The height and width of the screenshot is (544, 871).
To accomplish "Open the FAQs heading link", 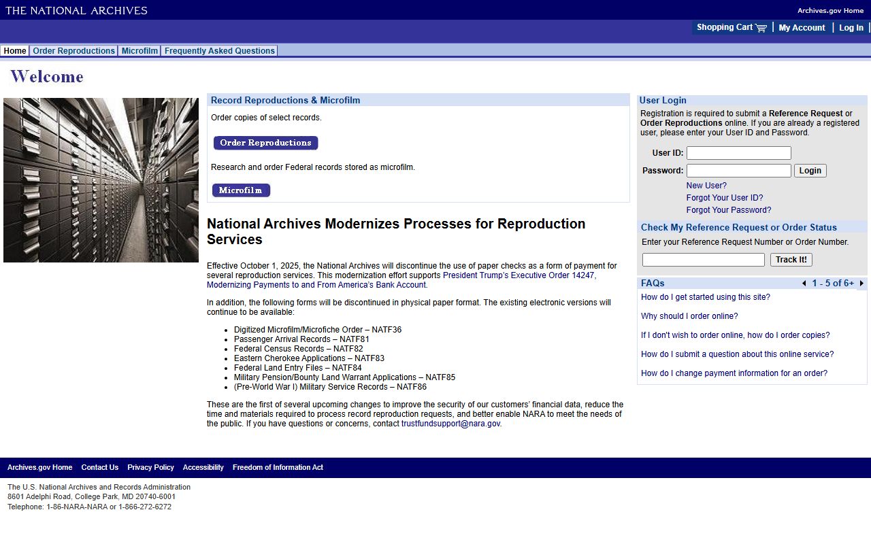I will (653, 284).
